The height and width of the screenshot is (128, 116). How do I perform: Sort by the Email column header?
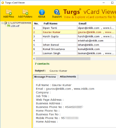click(x=96, y=23)
